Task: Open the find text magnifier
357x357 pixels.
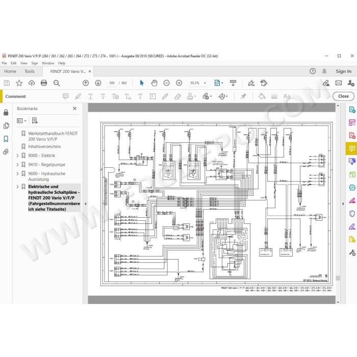Action: 57,83
